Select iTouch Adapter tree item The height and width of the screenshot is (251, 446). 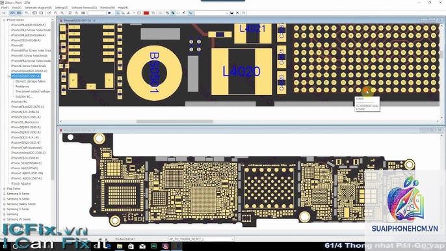(21, 183)
